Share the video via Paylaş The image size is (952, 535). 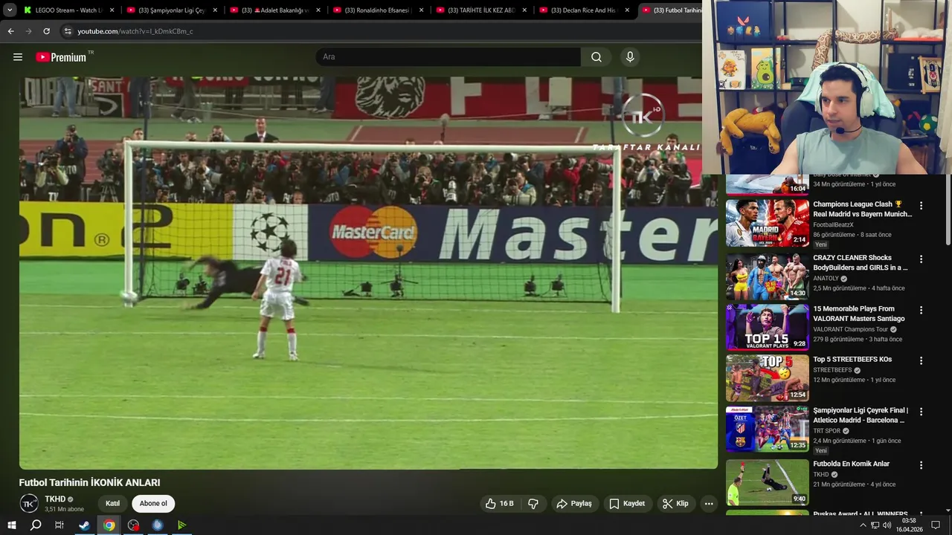point(574,504)
